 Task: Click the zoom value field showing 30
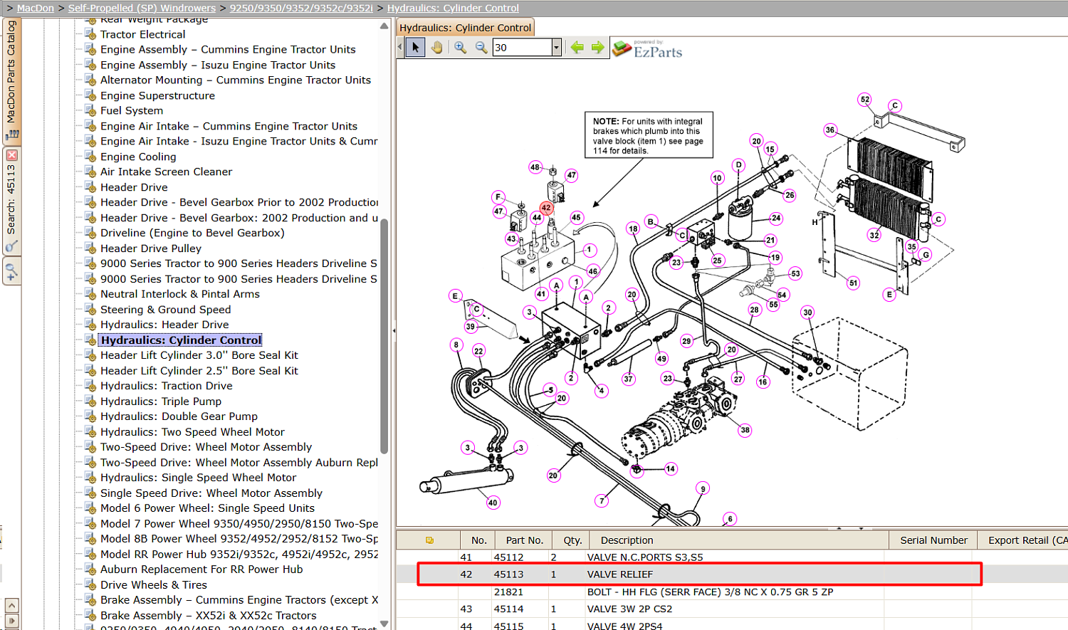pos(522,48)
